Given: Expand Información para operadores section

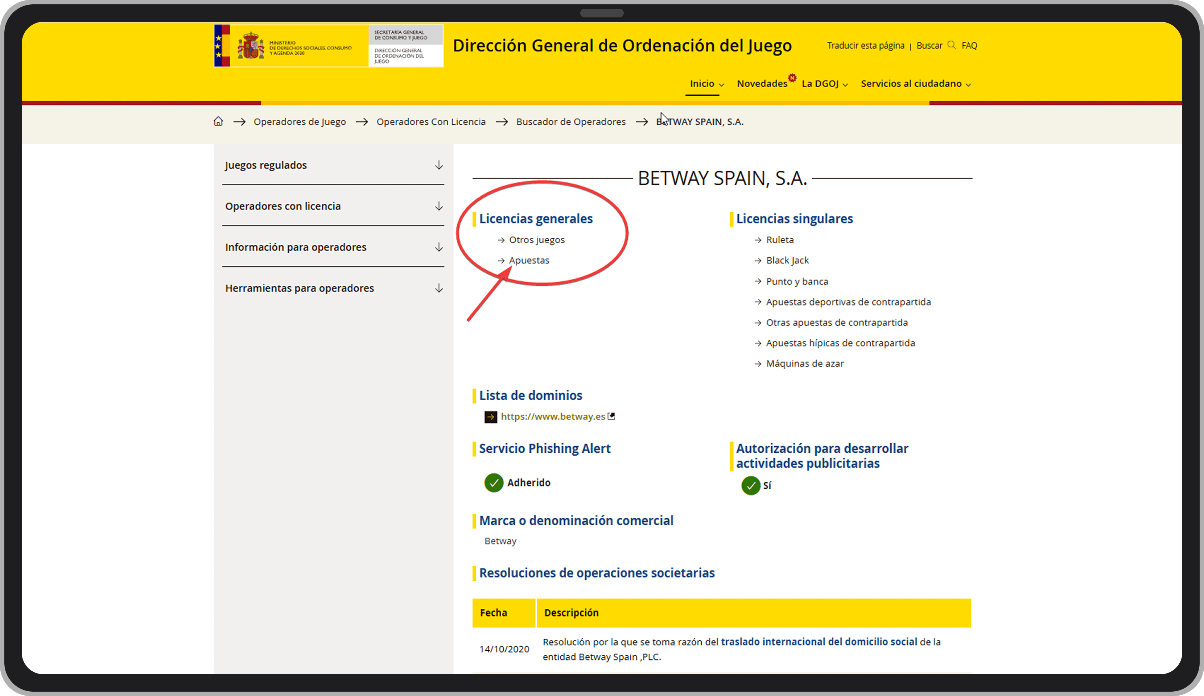Looking at the screenshot, I should point(334,248).
